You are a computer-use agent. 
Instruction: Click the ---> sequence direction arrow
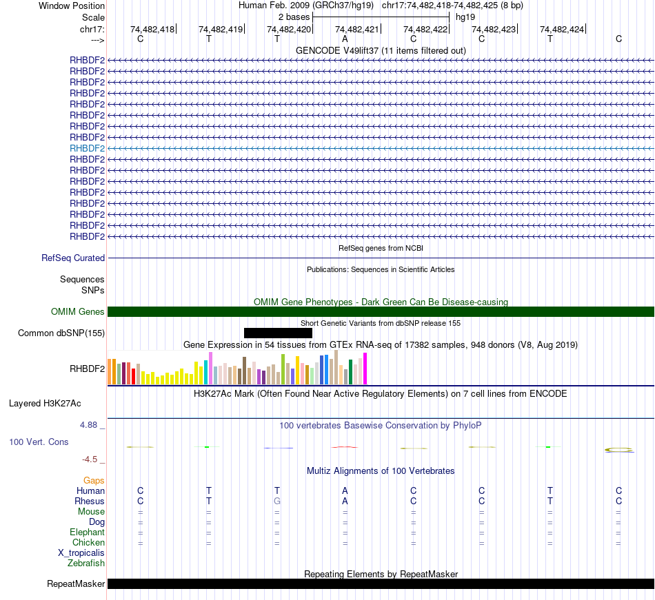97,40
